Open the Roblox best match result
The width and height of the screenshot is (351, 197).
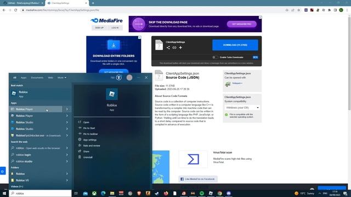(40, 94)
